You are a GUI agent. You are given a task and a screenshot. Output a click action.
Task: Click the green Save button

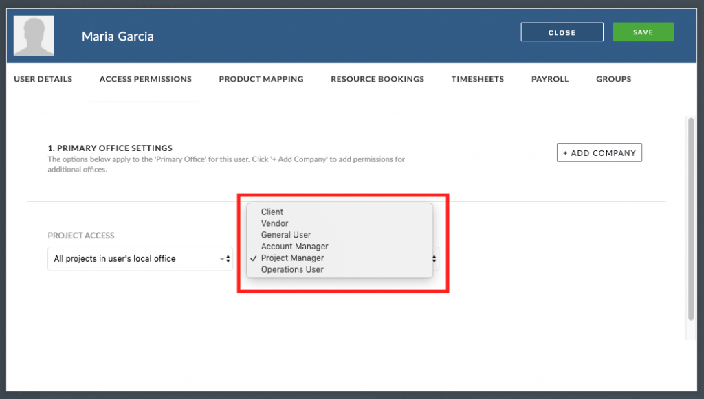pos(643,32)
